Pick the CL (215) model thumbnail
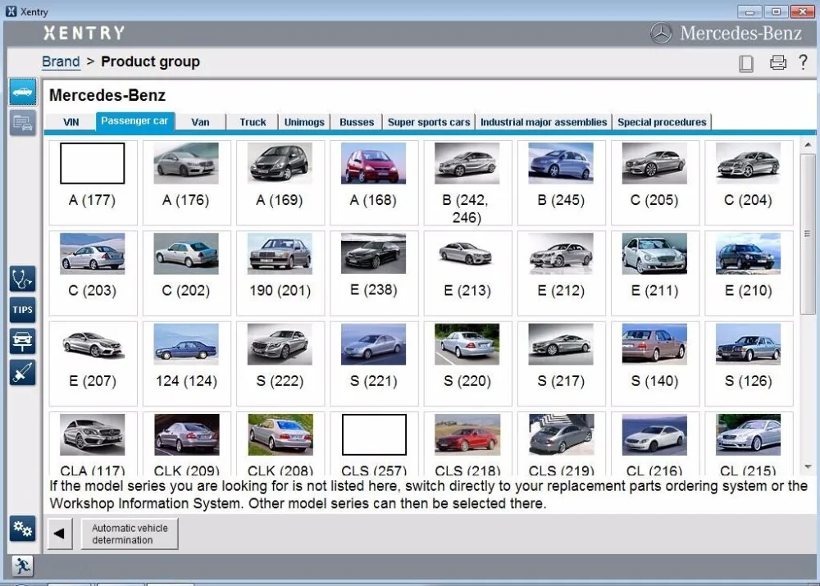Viewport: 820px width, 586px height. point(748,434)
